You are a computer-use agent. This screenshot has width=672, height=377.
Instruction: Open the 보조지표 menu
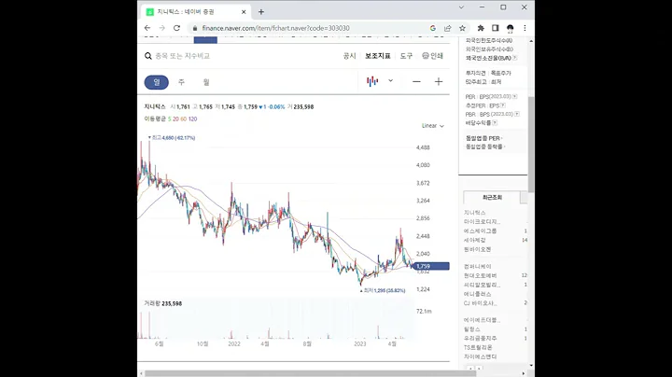click(378, 56)
